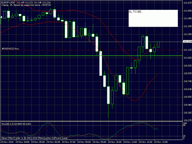Click the 110.925 price axis label
The width and height of the screenshot is (192, 144).
point(188,66)
